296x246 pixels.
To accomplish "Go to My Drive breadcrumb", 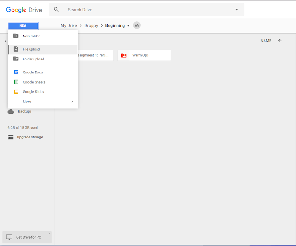I will 69,26.
